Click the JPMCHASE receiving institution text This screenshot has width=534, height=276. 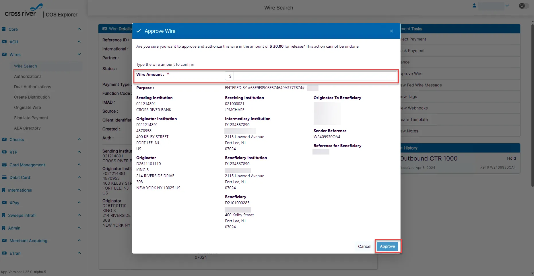[x=235, y=110]
